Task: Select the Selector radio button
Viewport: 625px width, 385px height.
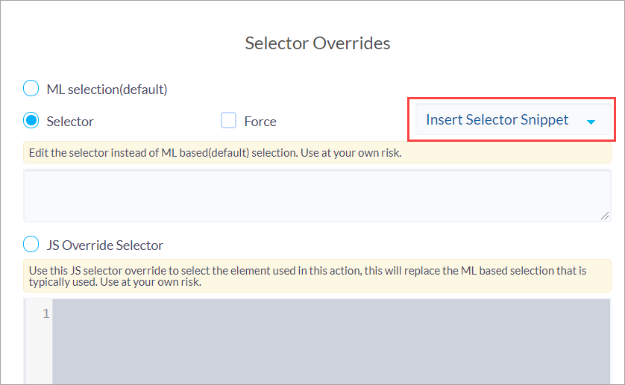Action: (31, 120)
